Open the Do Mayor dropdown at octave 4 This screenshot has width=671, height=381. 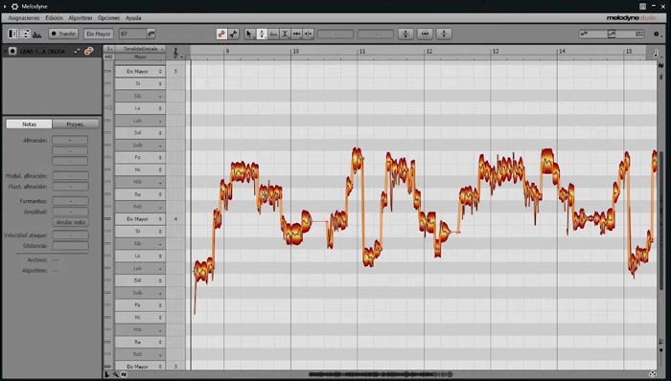click(x=140, y=218)
